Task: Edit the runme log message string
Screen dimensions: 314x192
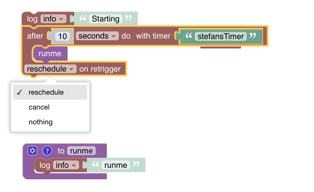Action: (x=115, y=165)
